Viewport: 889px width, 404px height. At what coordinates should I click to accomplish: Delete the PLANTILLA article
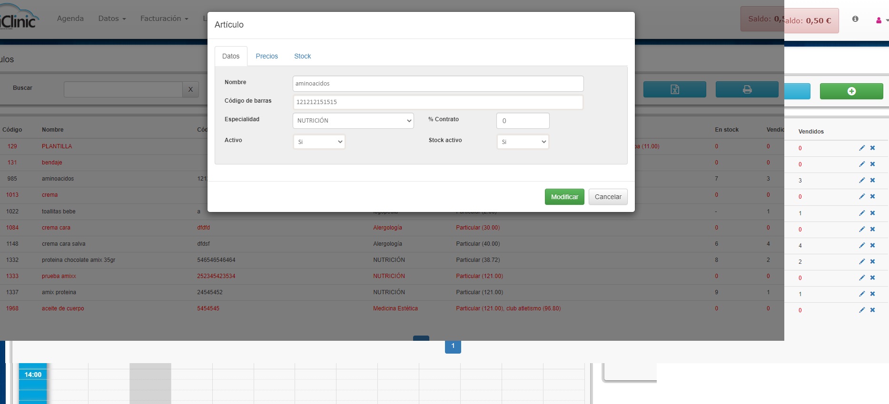872,148
